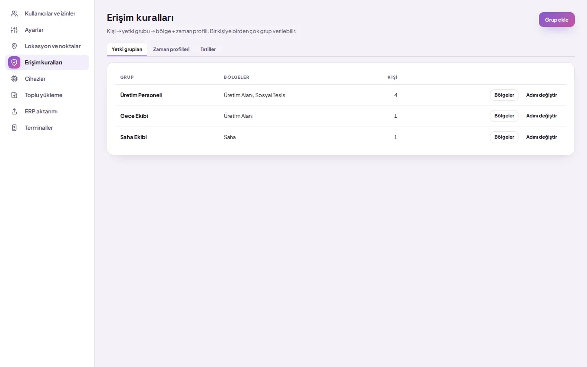
Task: Select the Saha Ekibi group row
Action: click(x=341, y=137)
